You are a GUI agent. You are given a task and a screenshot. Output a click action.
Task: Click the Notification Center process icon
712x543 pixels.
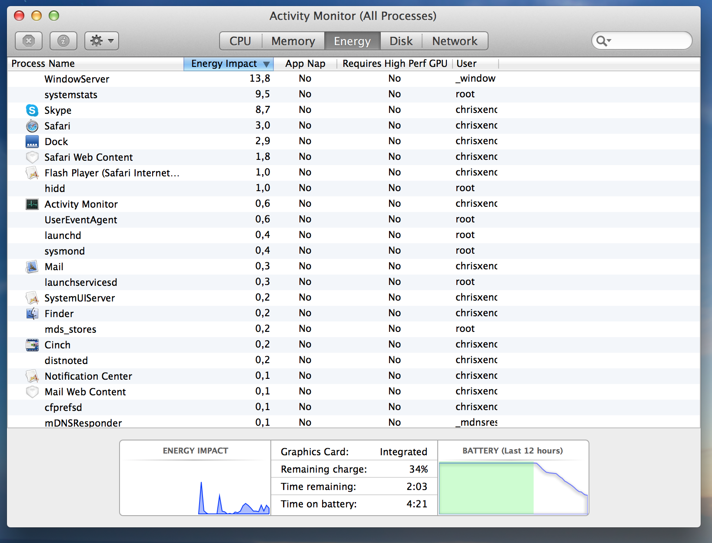32,376
